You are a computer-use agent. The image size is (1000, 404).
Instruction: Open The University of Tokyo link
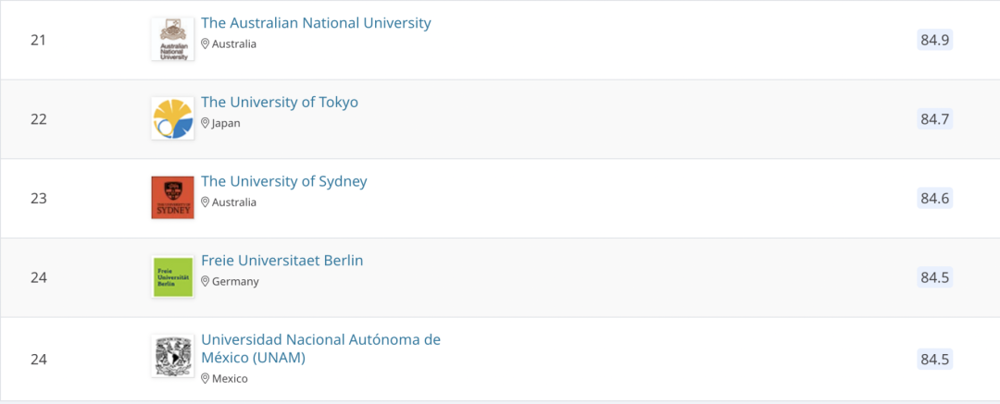click(x=280, y=102)
